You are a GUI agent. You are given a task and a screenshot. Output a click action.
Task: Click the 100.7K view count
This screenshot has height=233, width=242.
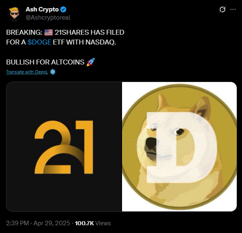pyautogui.click(x=84, y=223)
